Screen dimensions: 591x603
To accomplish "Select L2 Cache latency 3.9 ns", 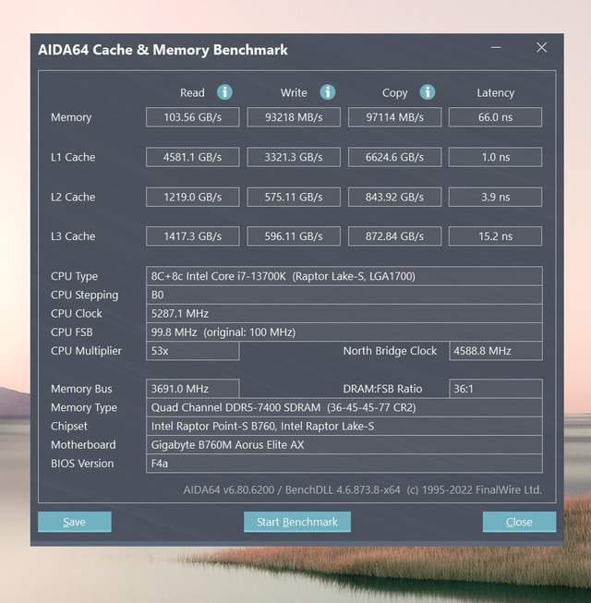I will (495, 197).
